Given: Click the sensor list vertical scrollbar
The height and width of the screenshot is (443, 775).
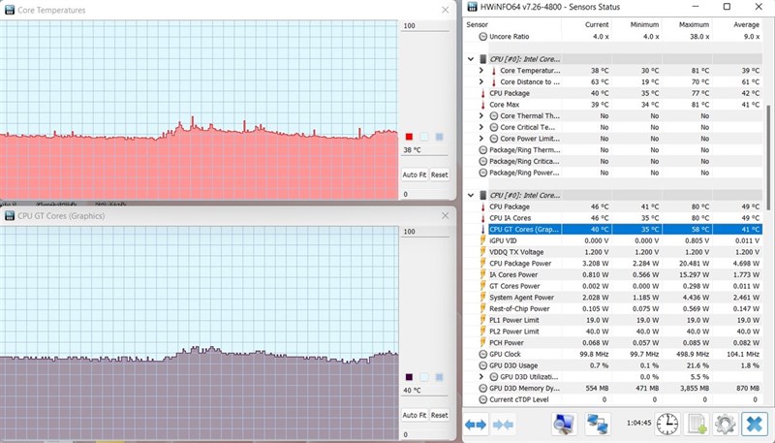Looking at the screenshot, I should 767,157.
